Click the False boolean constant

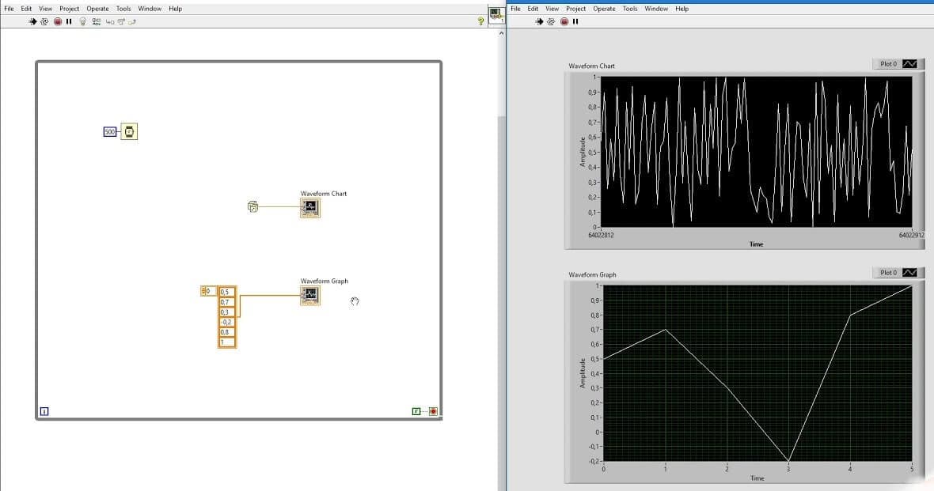pos(416,411)
